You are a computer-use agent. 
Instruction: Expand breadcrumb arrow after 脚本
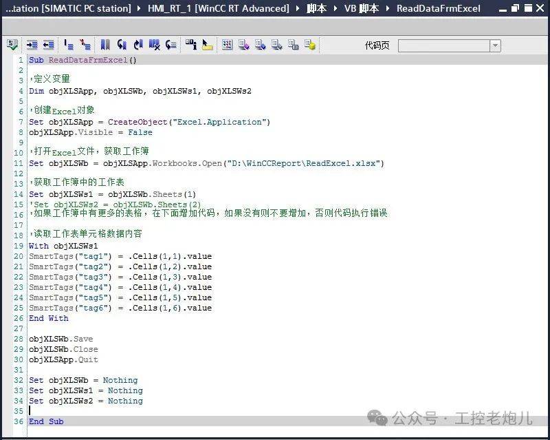point(335,8)
